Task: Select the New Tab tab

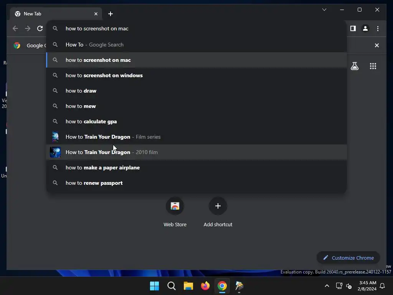Action: [x=56, y=14]
